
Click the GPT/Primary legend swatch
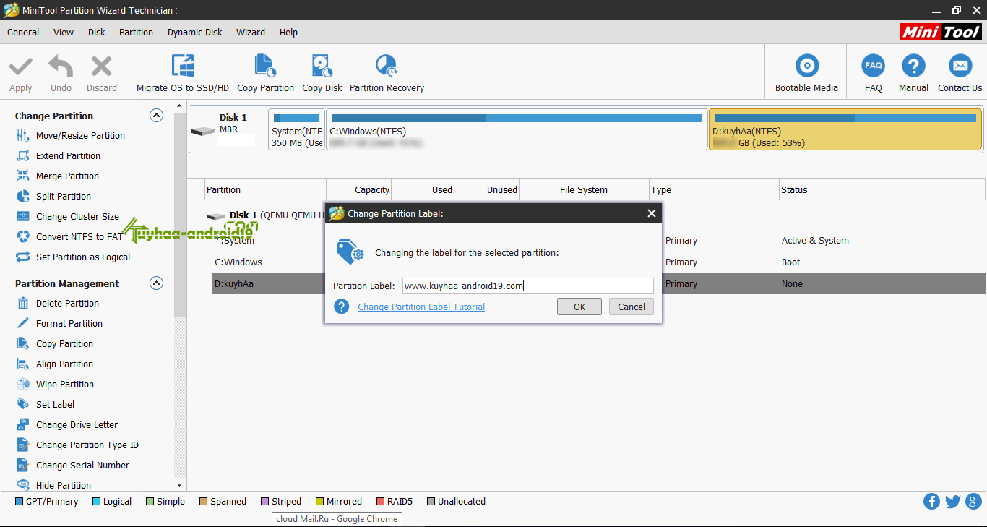pos(19,502)
